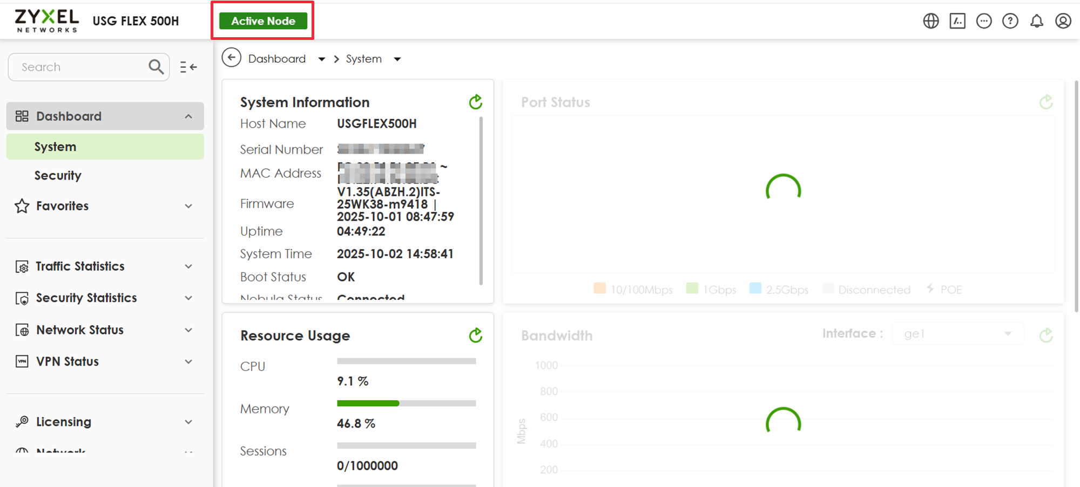The width and height of the screenshot is (1080, 487).
Task: Click the Disconnected legend swatch
Action: click(x=828, y=288)
